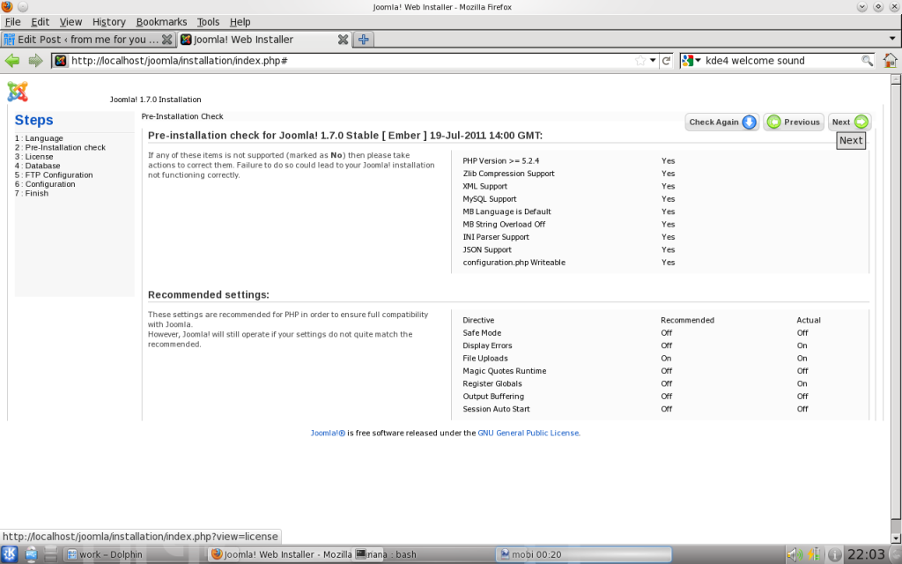Follow the Joomla!® footer link
902x564 pixels.
(328, 433)
